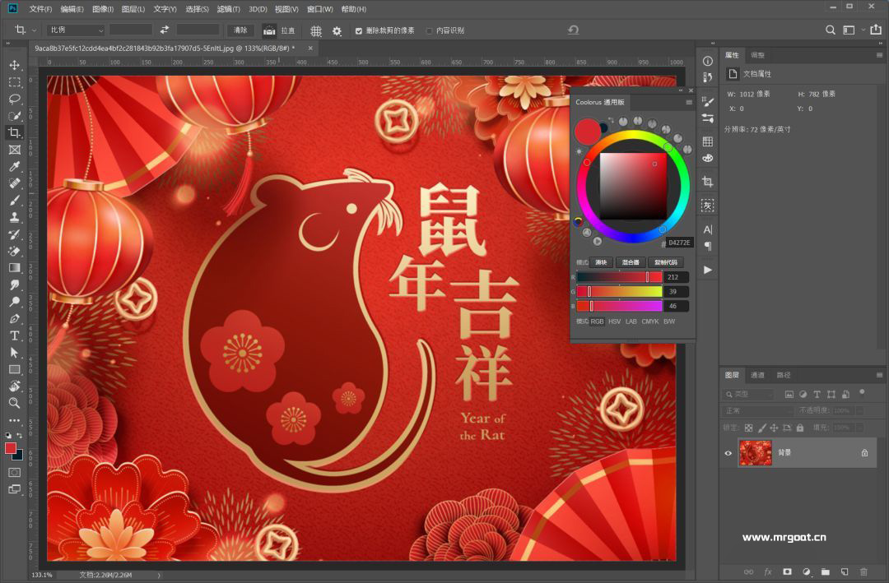
Task: Select the Zoom magnifier tool
Action: [14, 403]
